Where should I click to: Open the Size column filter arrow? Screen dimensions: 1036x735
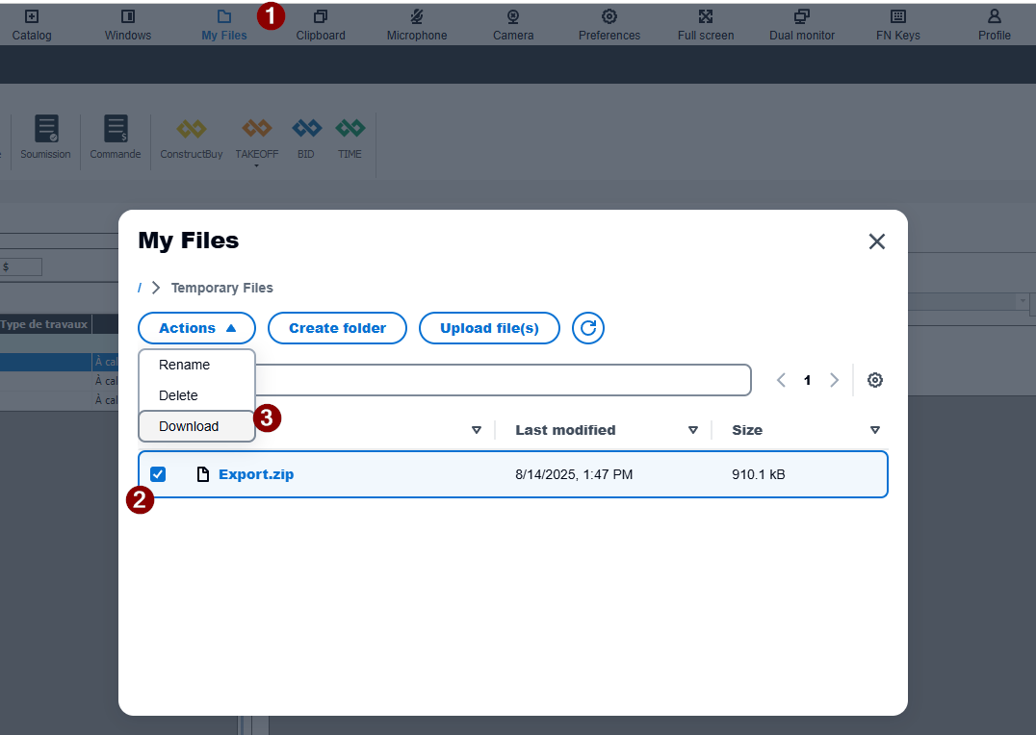874,430
